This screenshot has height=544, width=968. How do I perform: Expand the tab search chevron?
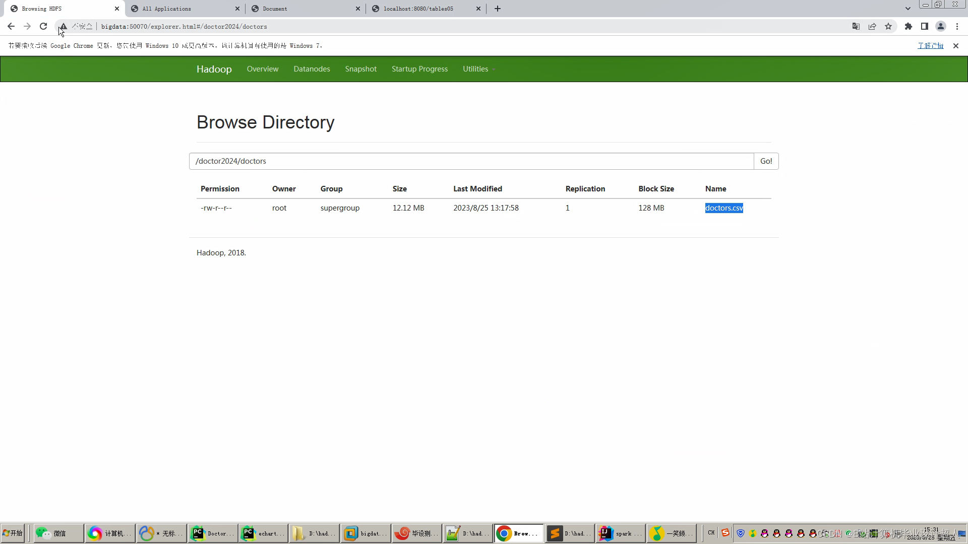[x=908, y=9]
